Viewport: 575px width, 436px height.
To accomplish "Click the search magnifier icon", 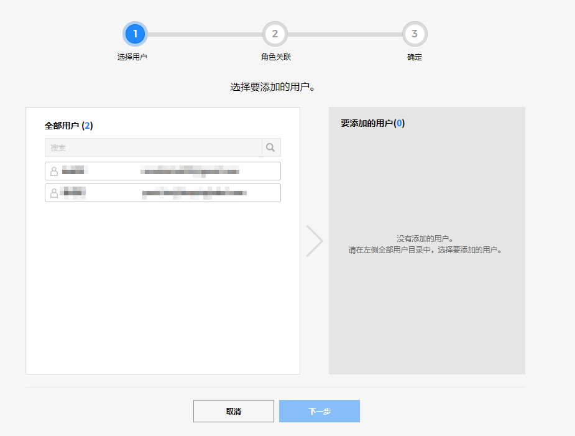I will click(x=270, y=147).
